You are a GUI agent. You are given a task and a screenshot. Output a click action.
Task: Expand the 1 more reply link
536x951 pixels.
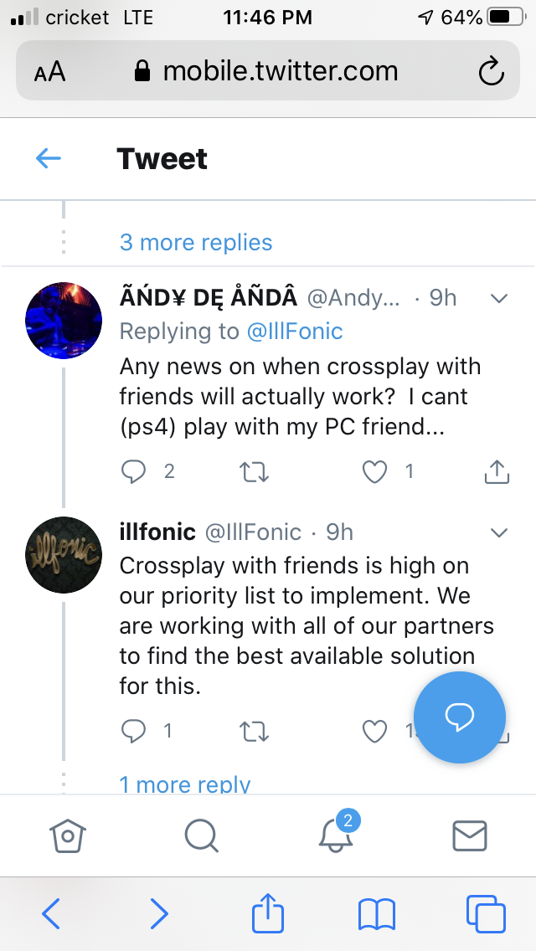(x=184, y=784)
